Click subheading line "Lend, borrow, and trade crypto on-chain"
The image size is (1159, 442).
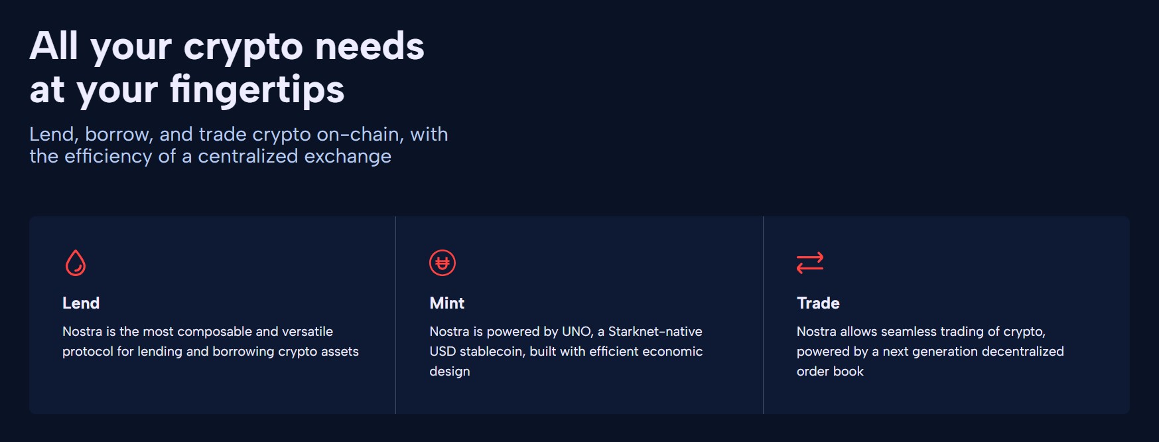[x=238, y=134]
